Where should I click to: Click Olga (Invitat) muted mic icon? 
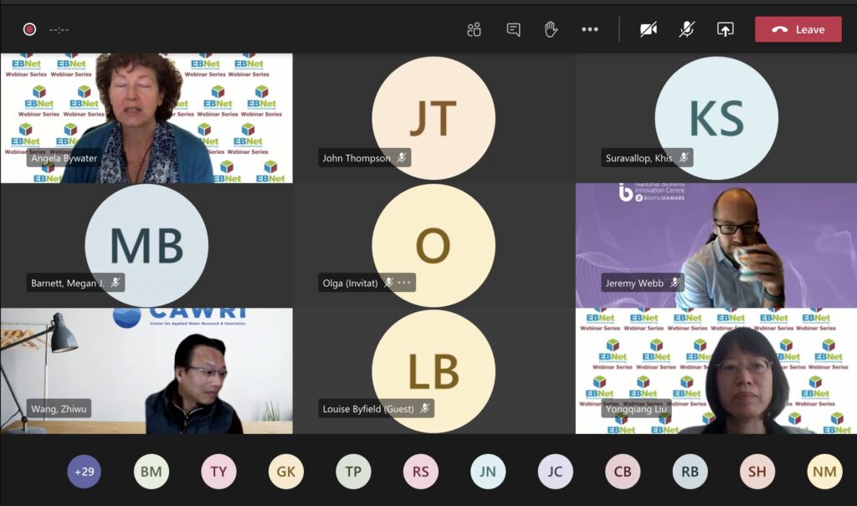click(x=388, y=283)
